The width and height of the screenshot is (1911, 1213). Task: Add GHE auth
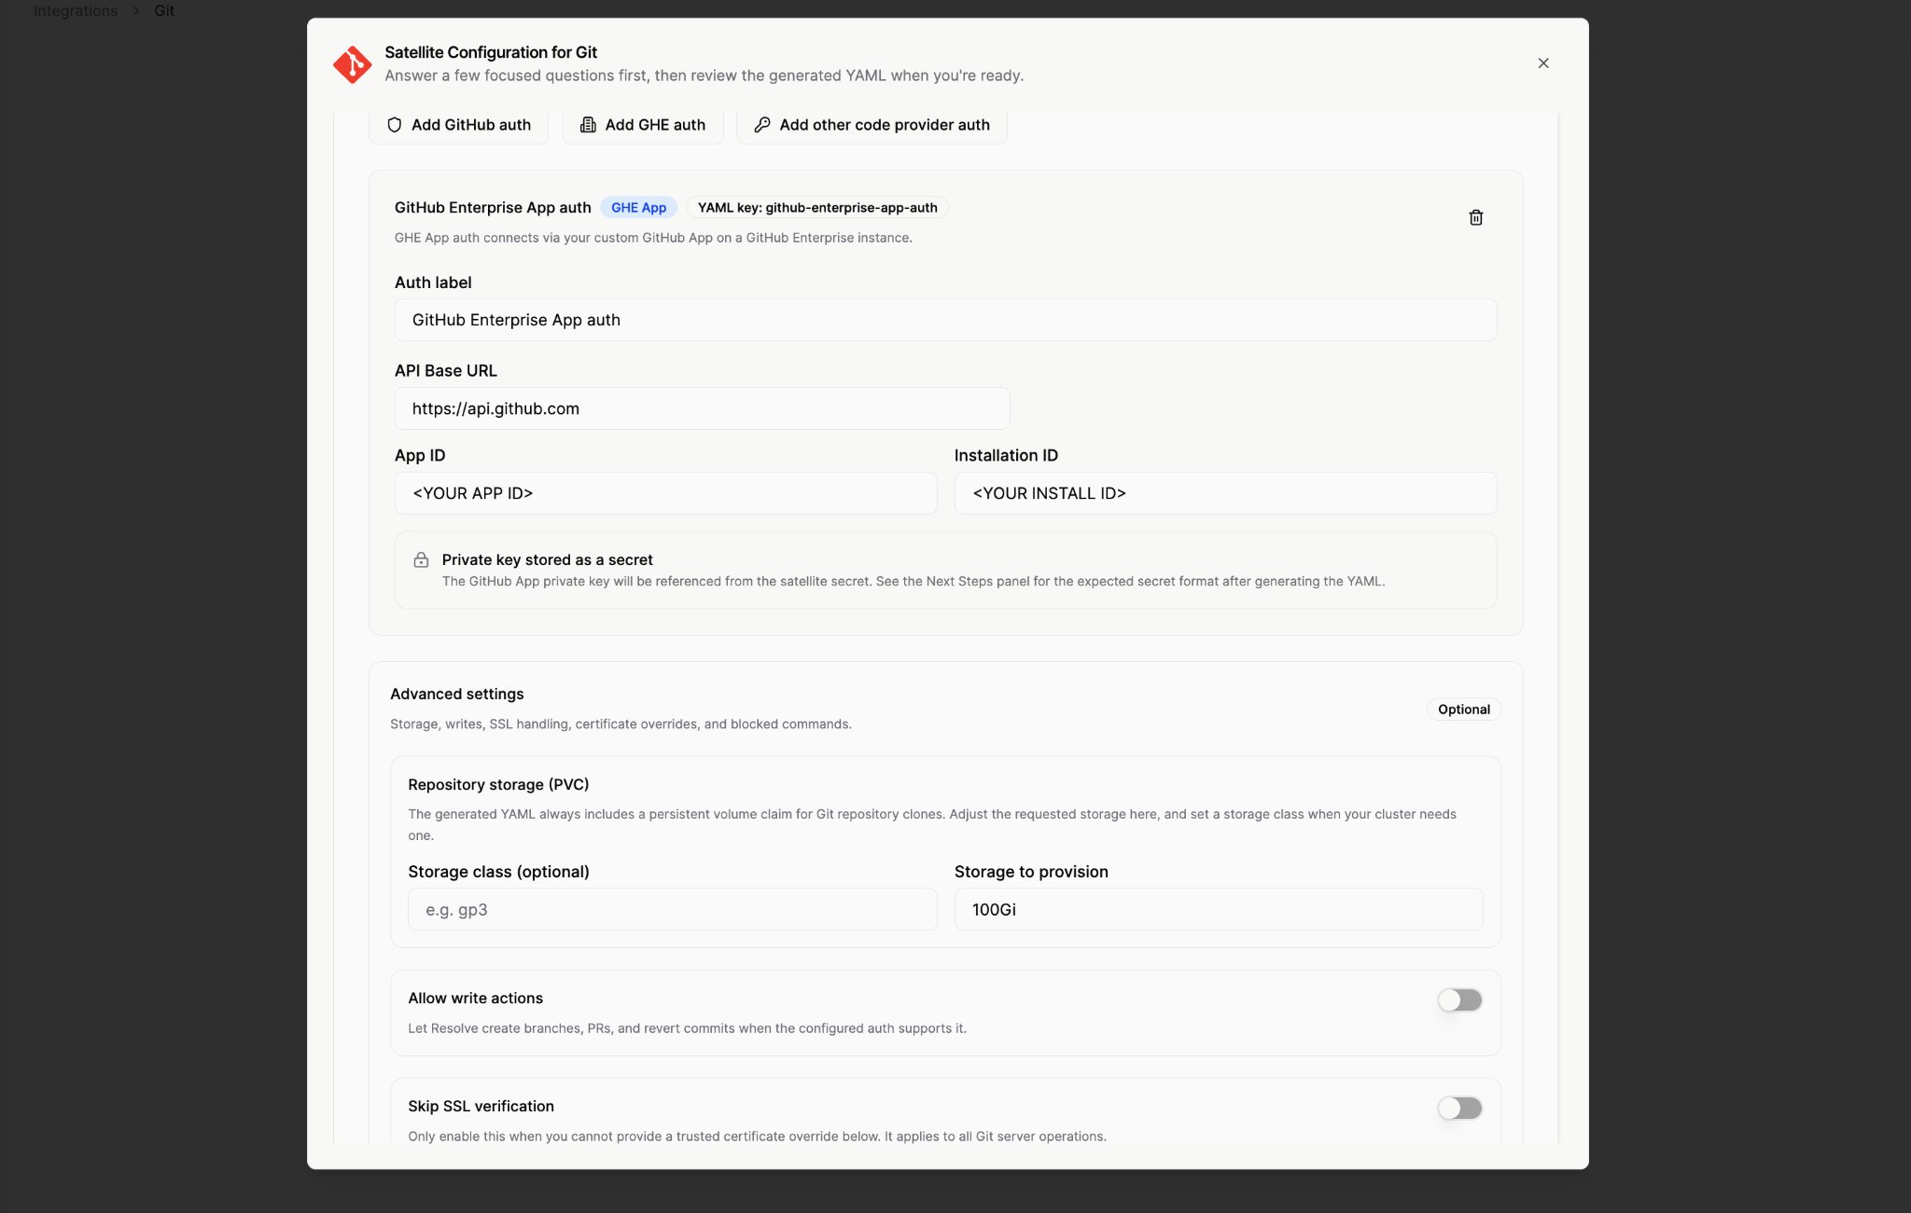(642, 125)
